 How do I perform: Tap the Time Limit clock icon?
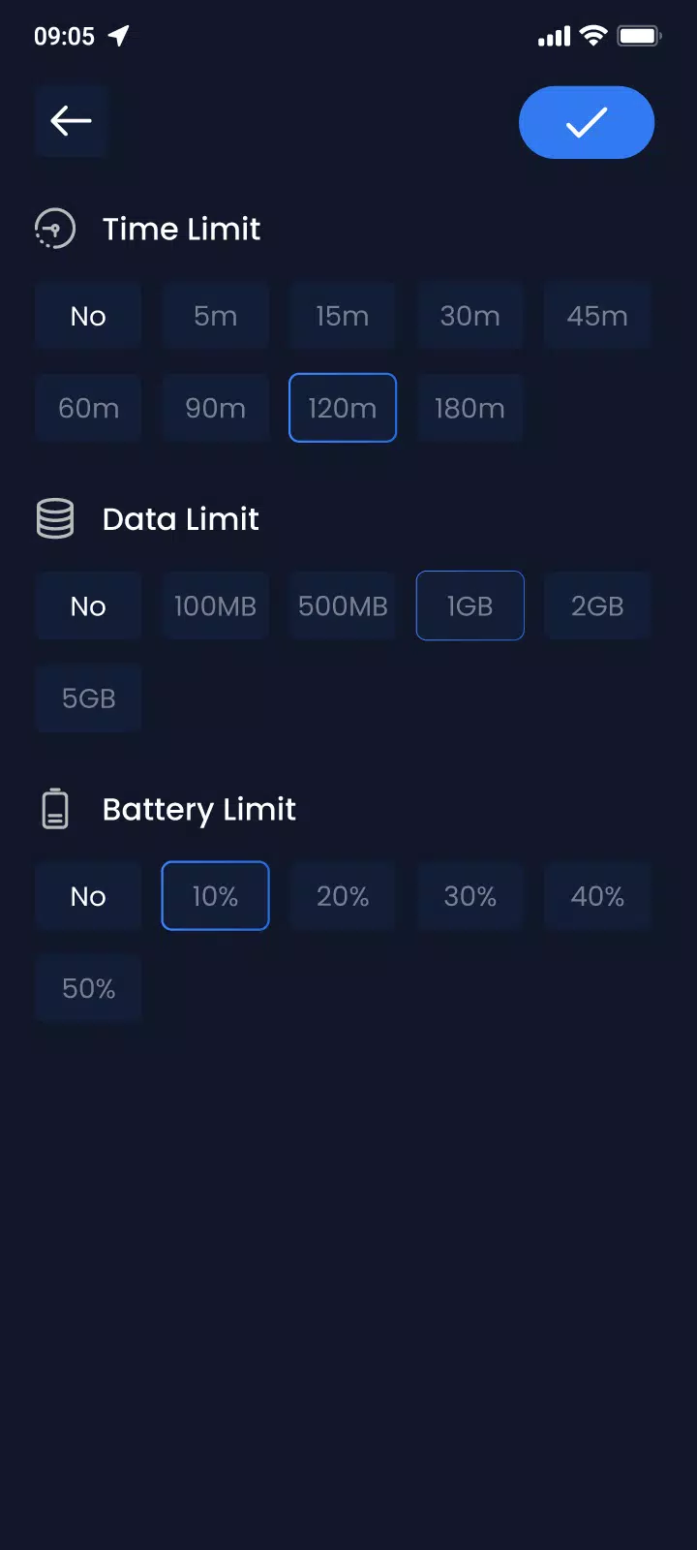tap(55, 229)
